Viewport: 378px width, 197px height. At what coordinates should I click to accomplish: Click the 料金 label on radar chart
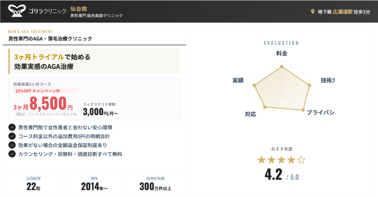(x=282, y=54)
